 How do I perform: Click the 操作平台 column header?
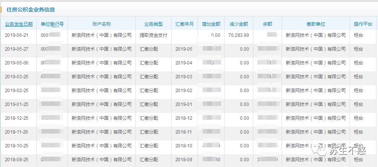pyautogui.click(x=363, y=24)
